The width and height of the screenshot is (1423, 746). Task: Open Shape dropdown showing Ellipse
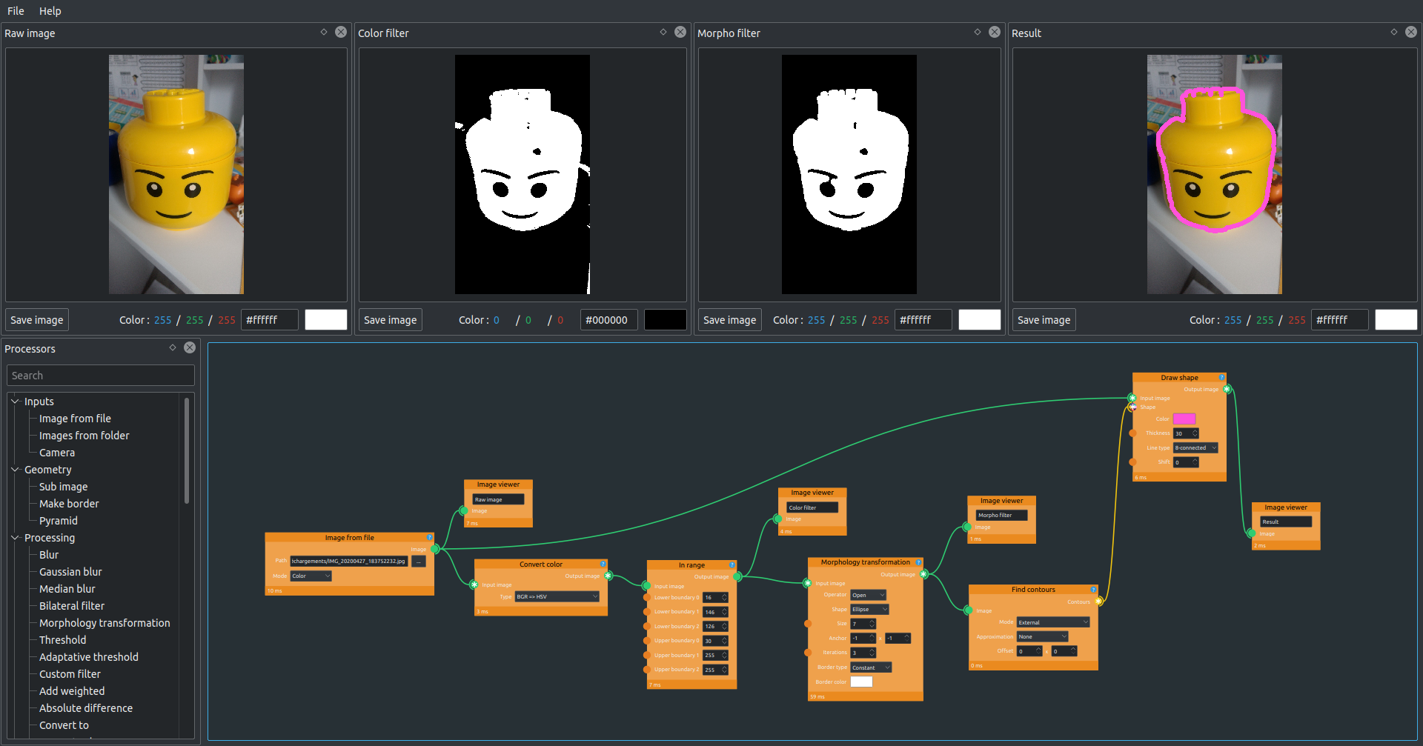[x=869, y=610]
